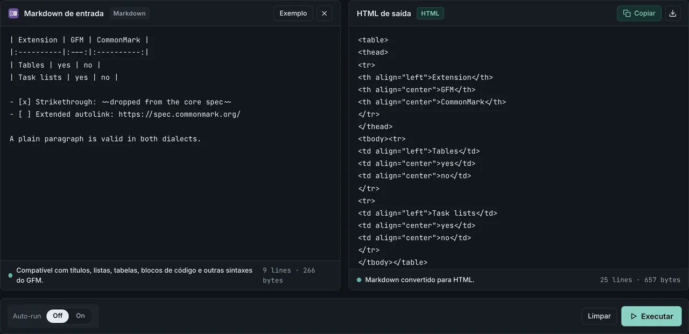
Task: Copy the HTML output with Copiar
Action: coord(639,13)
